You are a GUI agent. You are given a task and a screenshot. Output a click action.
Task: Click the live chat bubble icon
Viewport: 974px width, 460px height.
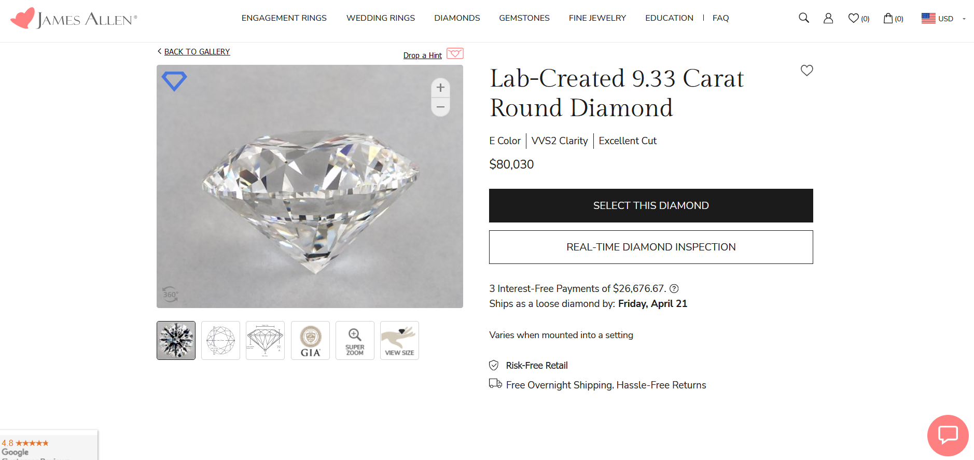(948, 435)
